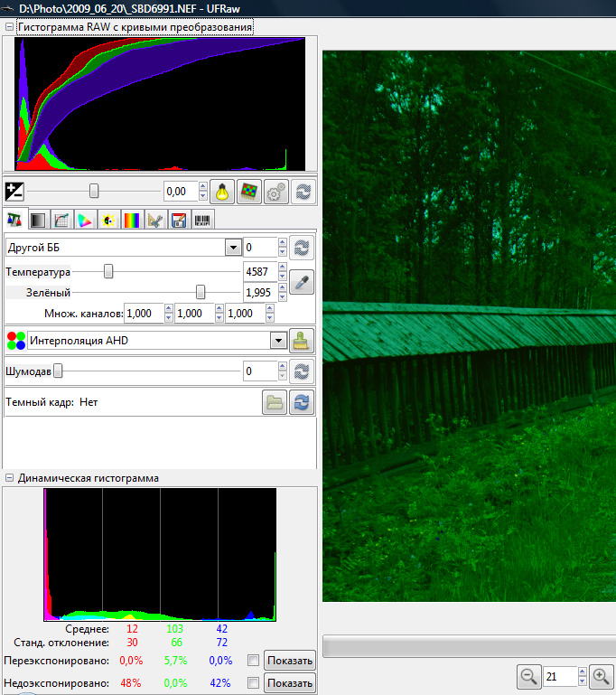Open the EXIF barcode tab
Image resolution: width=616 pixels, height=695 pixels.
202,220
